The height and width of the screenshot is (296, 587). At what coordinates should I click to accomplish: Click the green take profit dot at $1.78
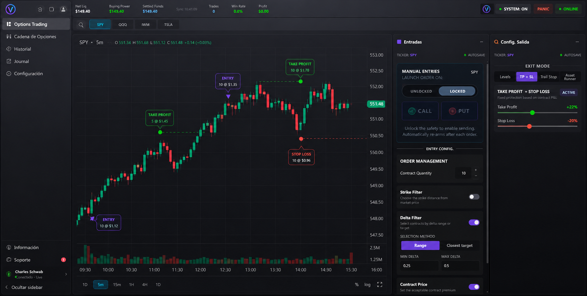pos(300,81)
